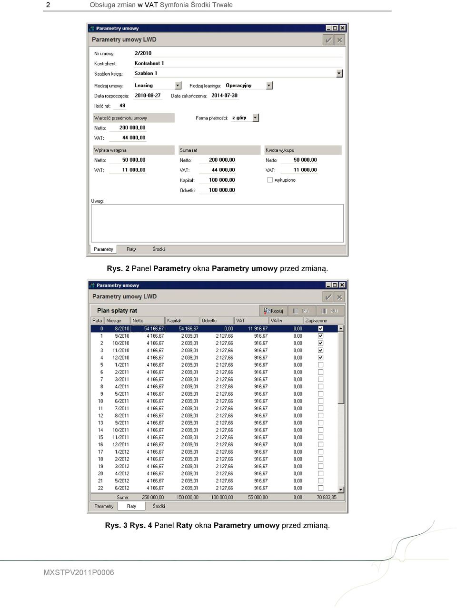Confirm with the checkmark icon in the Plan spłaty rat window
The height and width of the screenshot is (608, 457).
328,297
